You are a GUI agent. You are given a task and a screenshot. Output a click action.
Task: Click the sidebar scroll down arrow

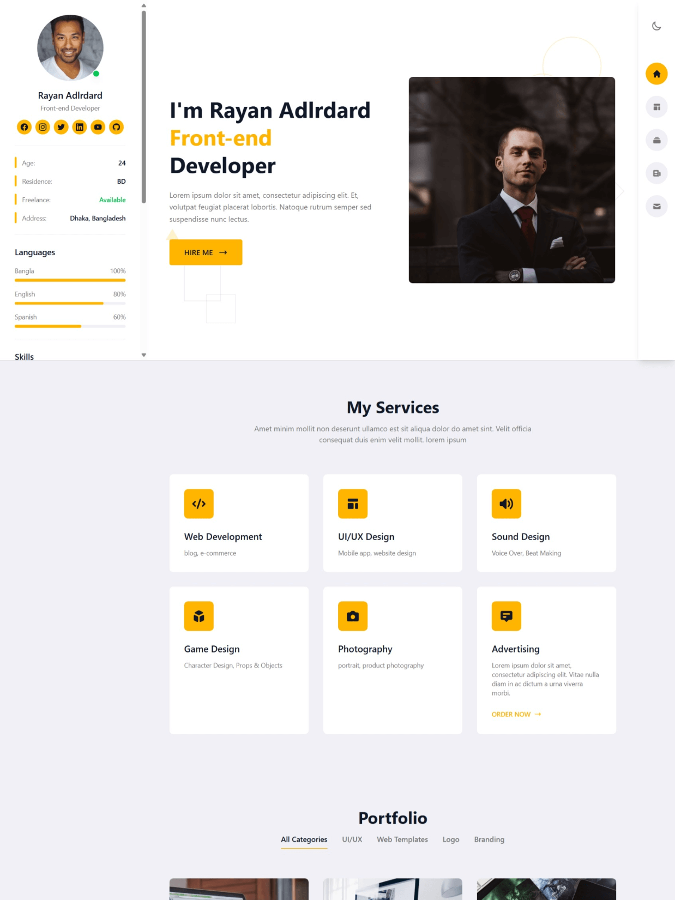144,355
